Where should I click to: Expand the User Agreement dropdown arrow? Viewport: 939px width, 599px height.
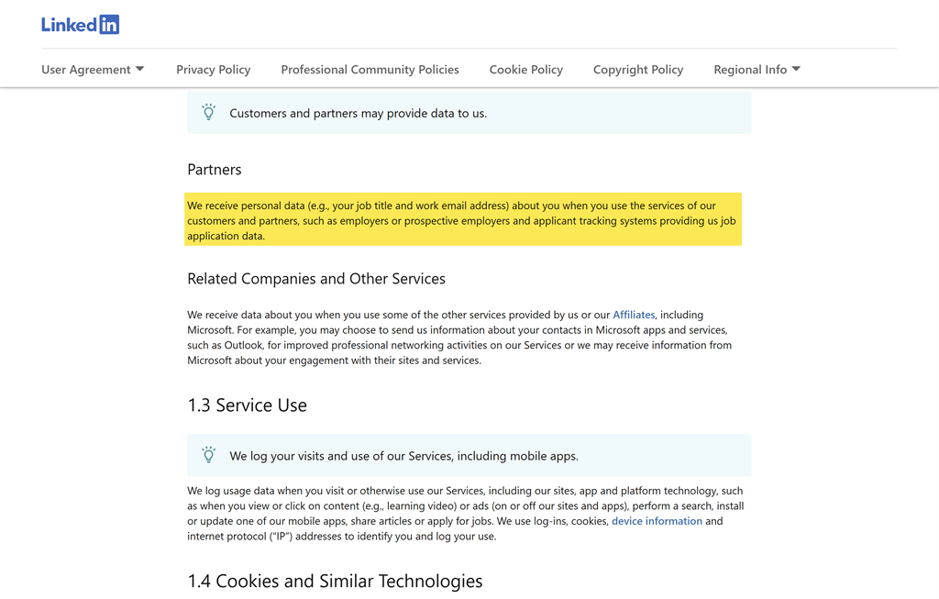[139, 70]
